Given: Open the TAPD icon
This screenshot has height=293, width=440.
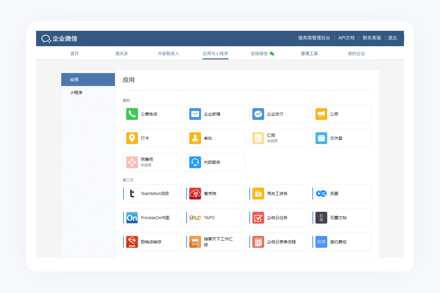Looking at the screenshot, I should coord(195,217).
